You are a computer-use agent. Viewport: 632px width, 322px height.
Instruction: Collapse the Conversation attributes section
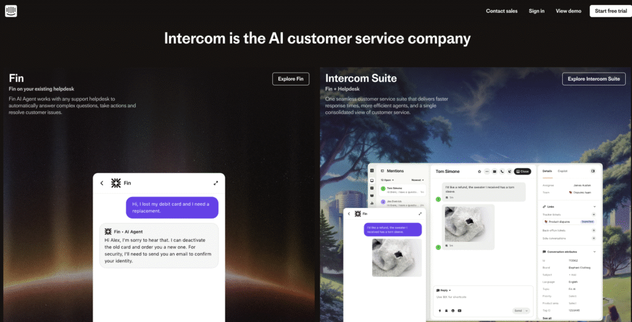[594, 252]
